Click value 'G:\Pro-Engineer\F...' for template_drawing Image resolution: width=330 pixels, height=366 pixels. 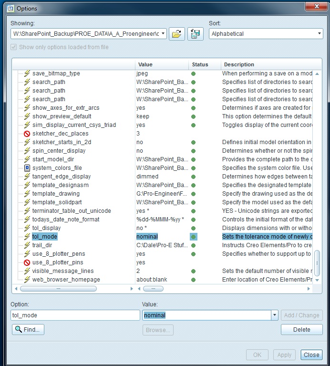162,194
